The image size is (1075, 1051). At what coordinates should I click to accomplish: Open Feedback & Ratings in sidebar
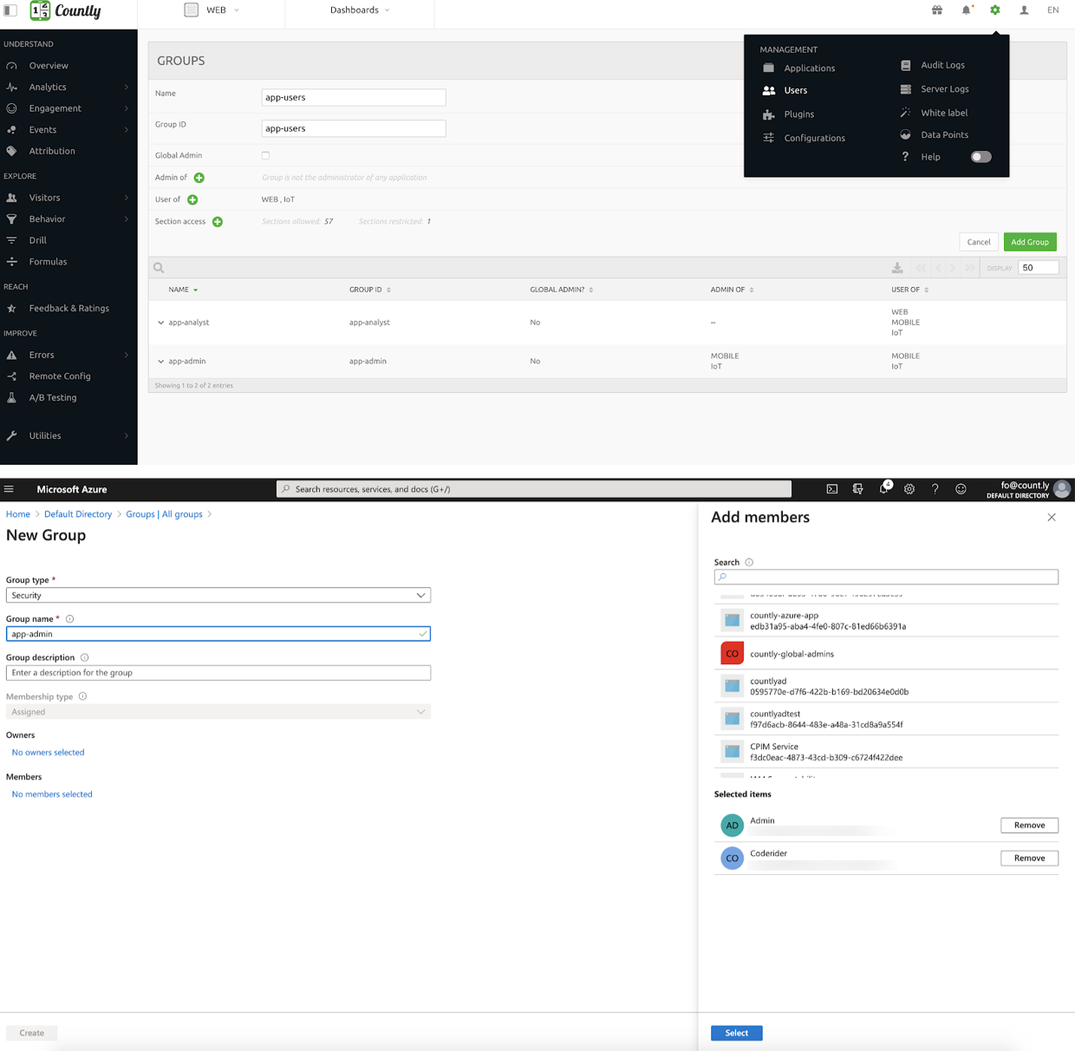click(68, 308)
